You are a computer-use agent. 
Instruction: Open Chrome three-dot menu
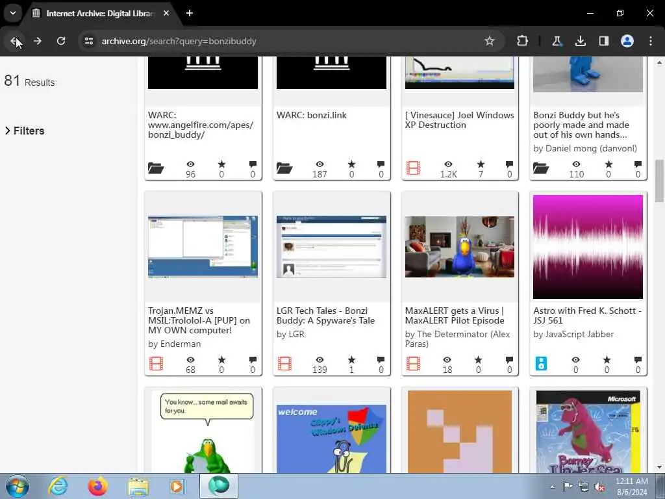click(x=651, y=41)
